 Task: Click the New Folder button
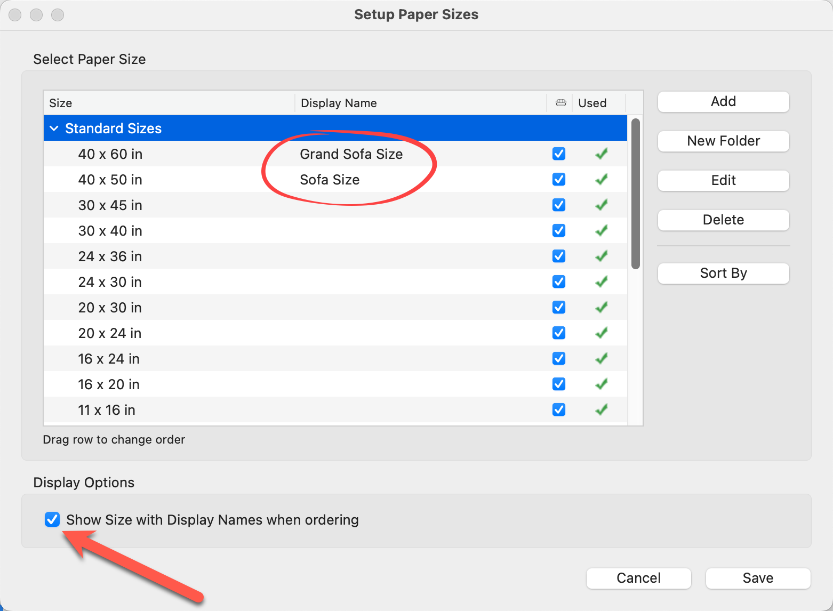point(723,141)
